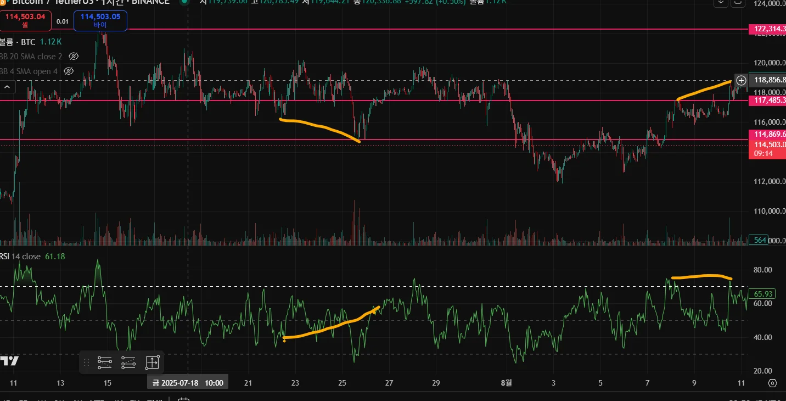The height and width of the screenshot is (401, 786).
Task: Select the first line-tool icon in the floating toolbar
Action: click(x=105, y=363)
